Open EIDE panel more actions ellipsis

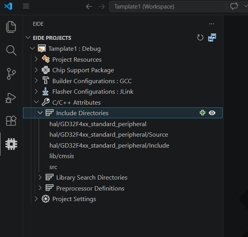coord(212,24)
